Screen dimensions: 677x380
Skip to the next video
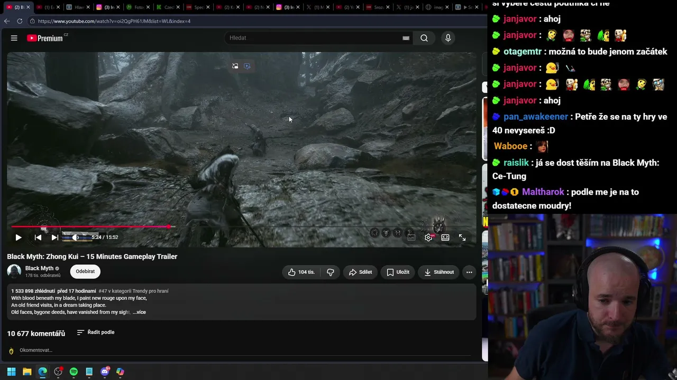pos(54,237)
